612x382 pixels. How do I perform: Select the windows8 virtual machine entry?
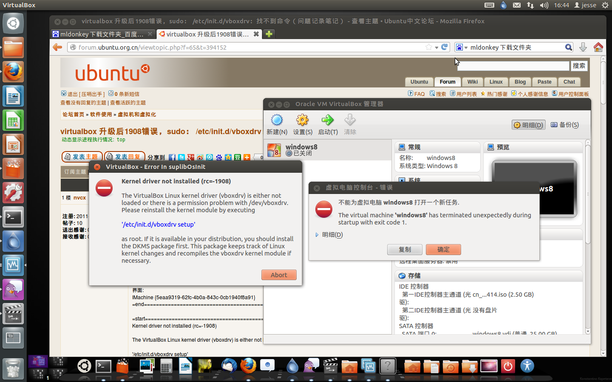[327, 150]
